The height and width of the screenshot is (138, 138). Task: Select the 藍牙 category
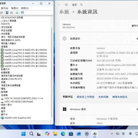pos(3,111)
